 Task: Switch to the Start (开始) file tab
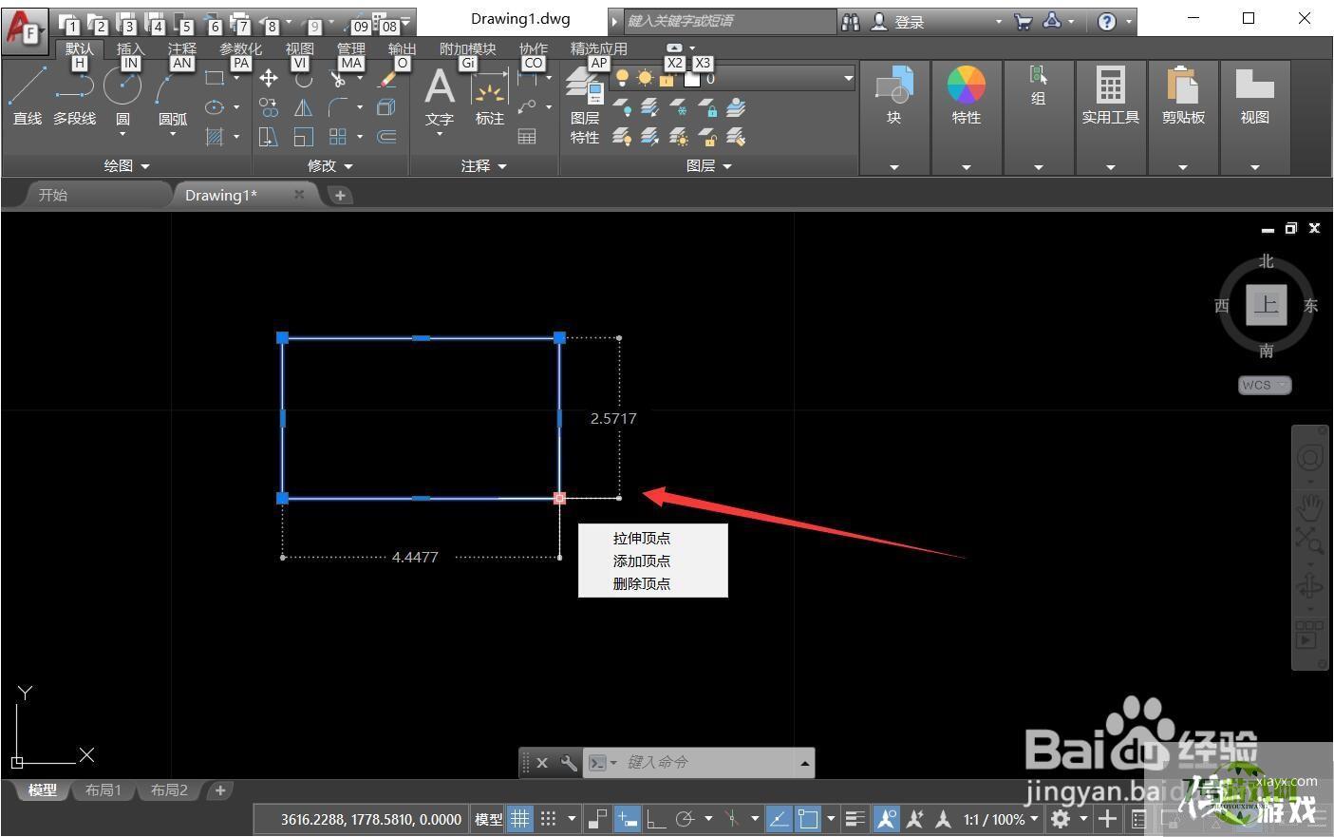pyautogui.click(x=53, y=195)
